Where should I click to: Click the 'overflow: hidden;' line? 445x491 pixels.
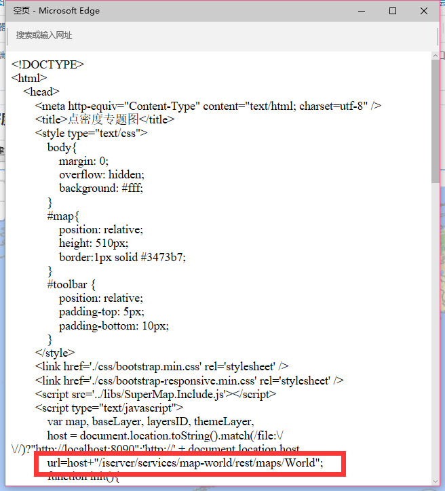point(102,174)
